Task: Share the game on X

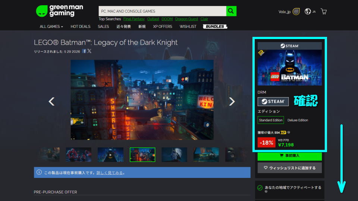Action: tap(89, 51)
